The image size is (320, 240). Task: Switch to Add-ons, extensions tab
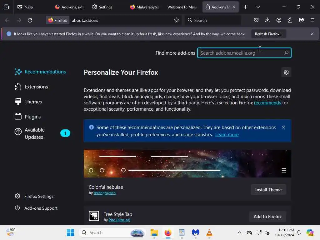pos(70,7)
